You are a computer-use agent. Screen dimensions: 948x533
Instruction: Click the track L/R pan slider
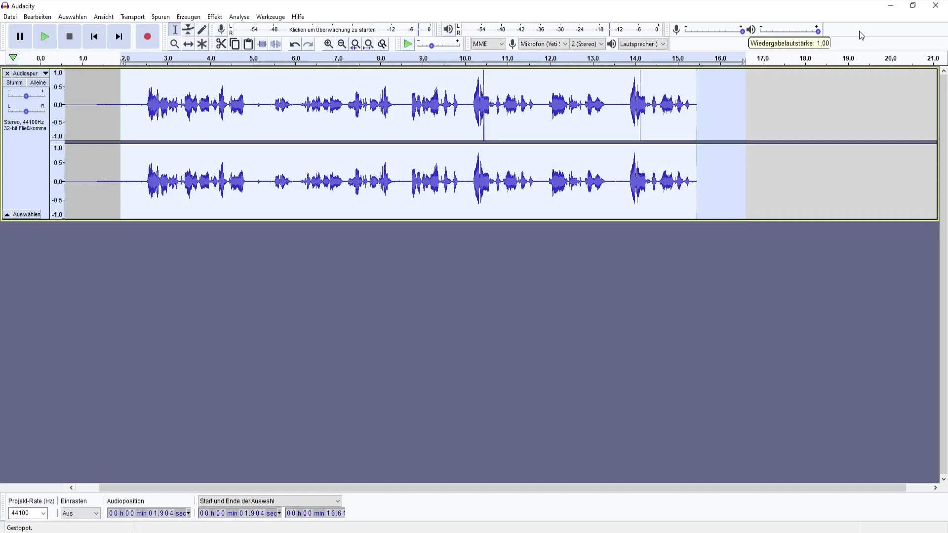coord(26,111)
